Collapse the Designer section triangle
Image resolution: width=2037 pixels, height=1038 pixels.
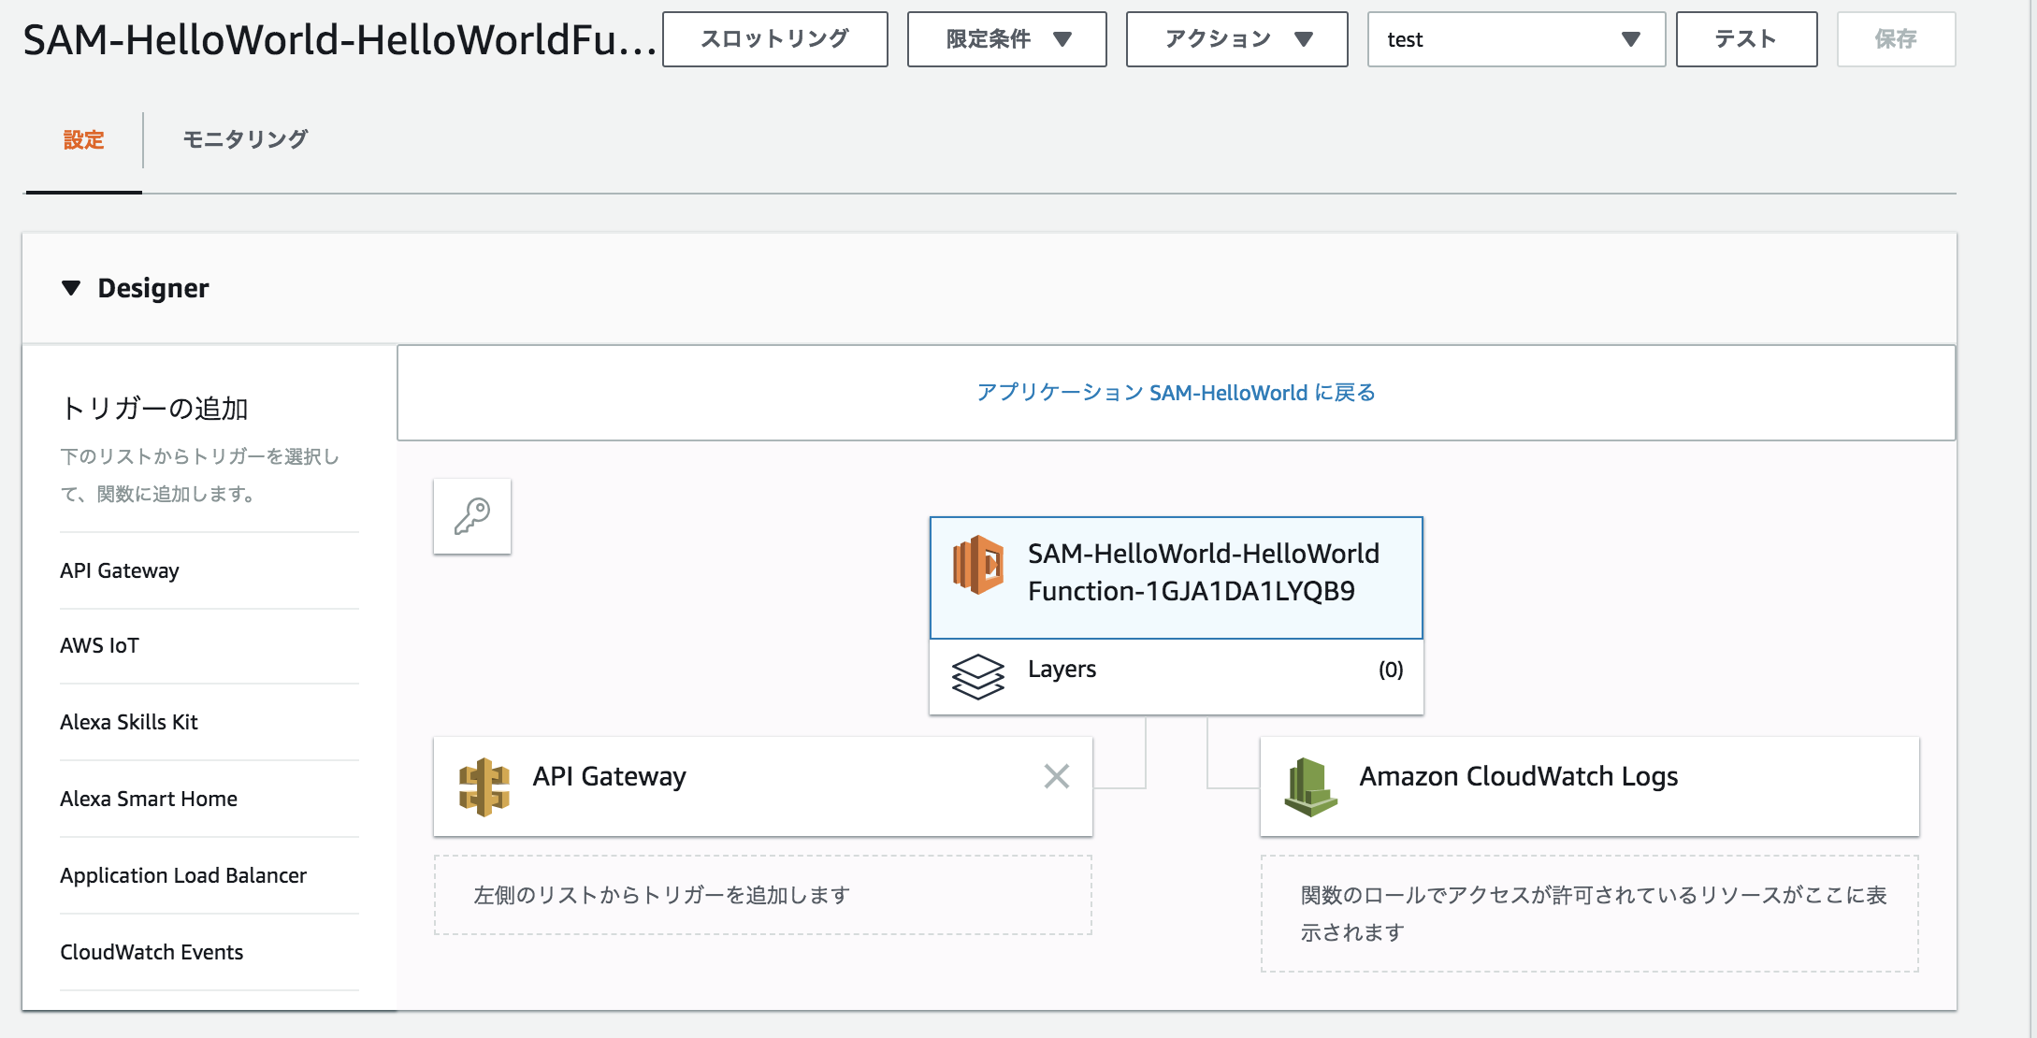71,288
